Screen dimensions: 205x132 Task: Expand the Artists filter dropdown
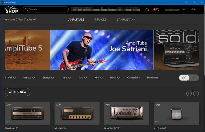29,78
